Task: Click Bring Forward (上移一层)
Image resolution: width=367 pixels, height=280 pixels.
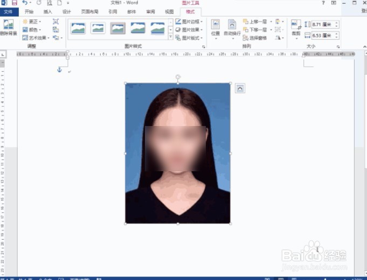Action: [x=255, y=22]
